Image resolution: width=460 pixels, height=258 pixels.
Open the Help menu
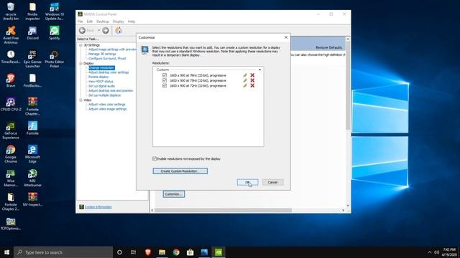point(131,21)
